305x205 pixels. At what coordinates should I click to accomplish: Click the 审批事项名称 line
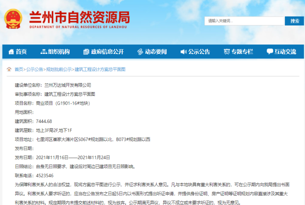point(55,94)
